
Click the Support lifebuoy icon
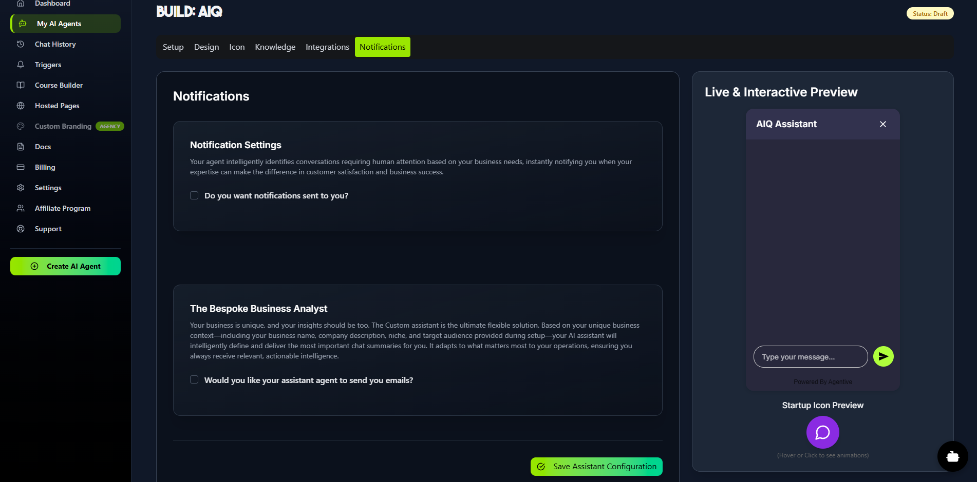(21, 229)
